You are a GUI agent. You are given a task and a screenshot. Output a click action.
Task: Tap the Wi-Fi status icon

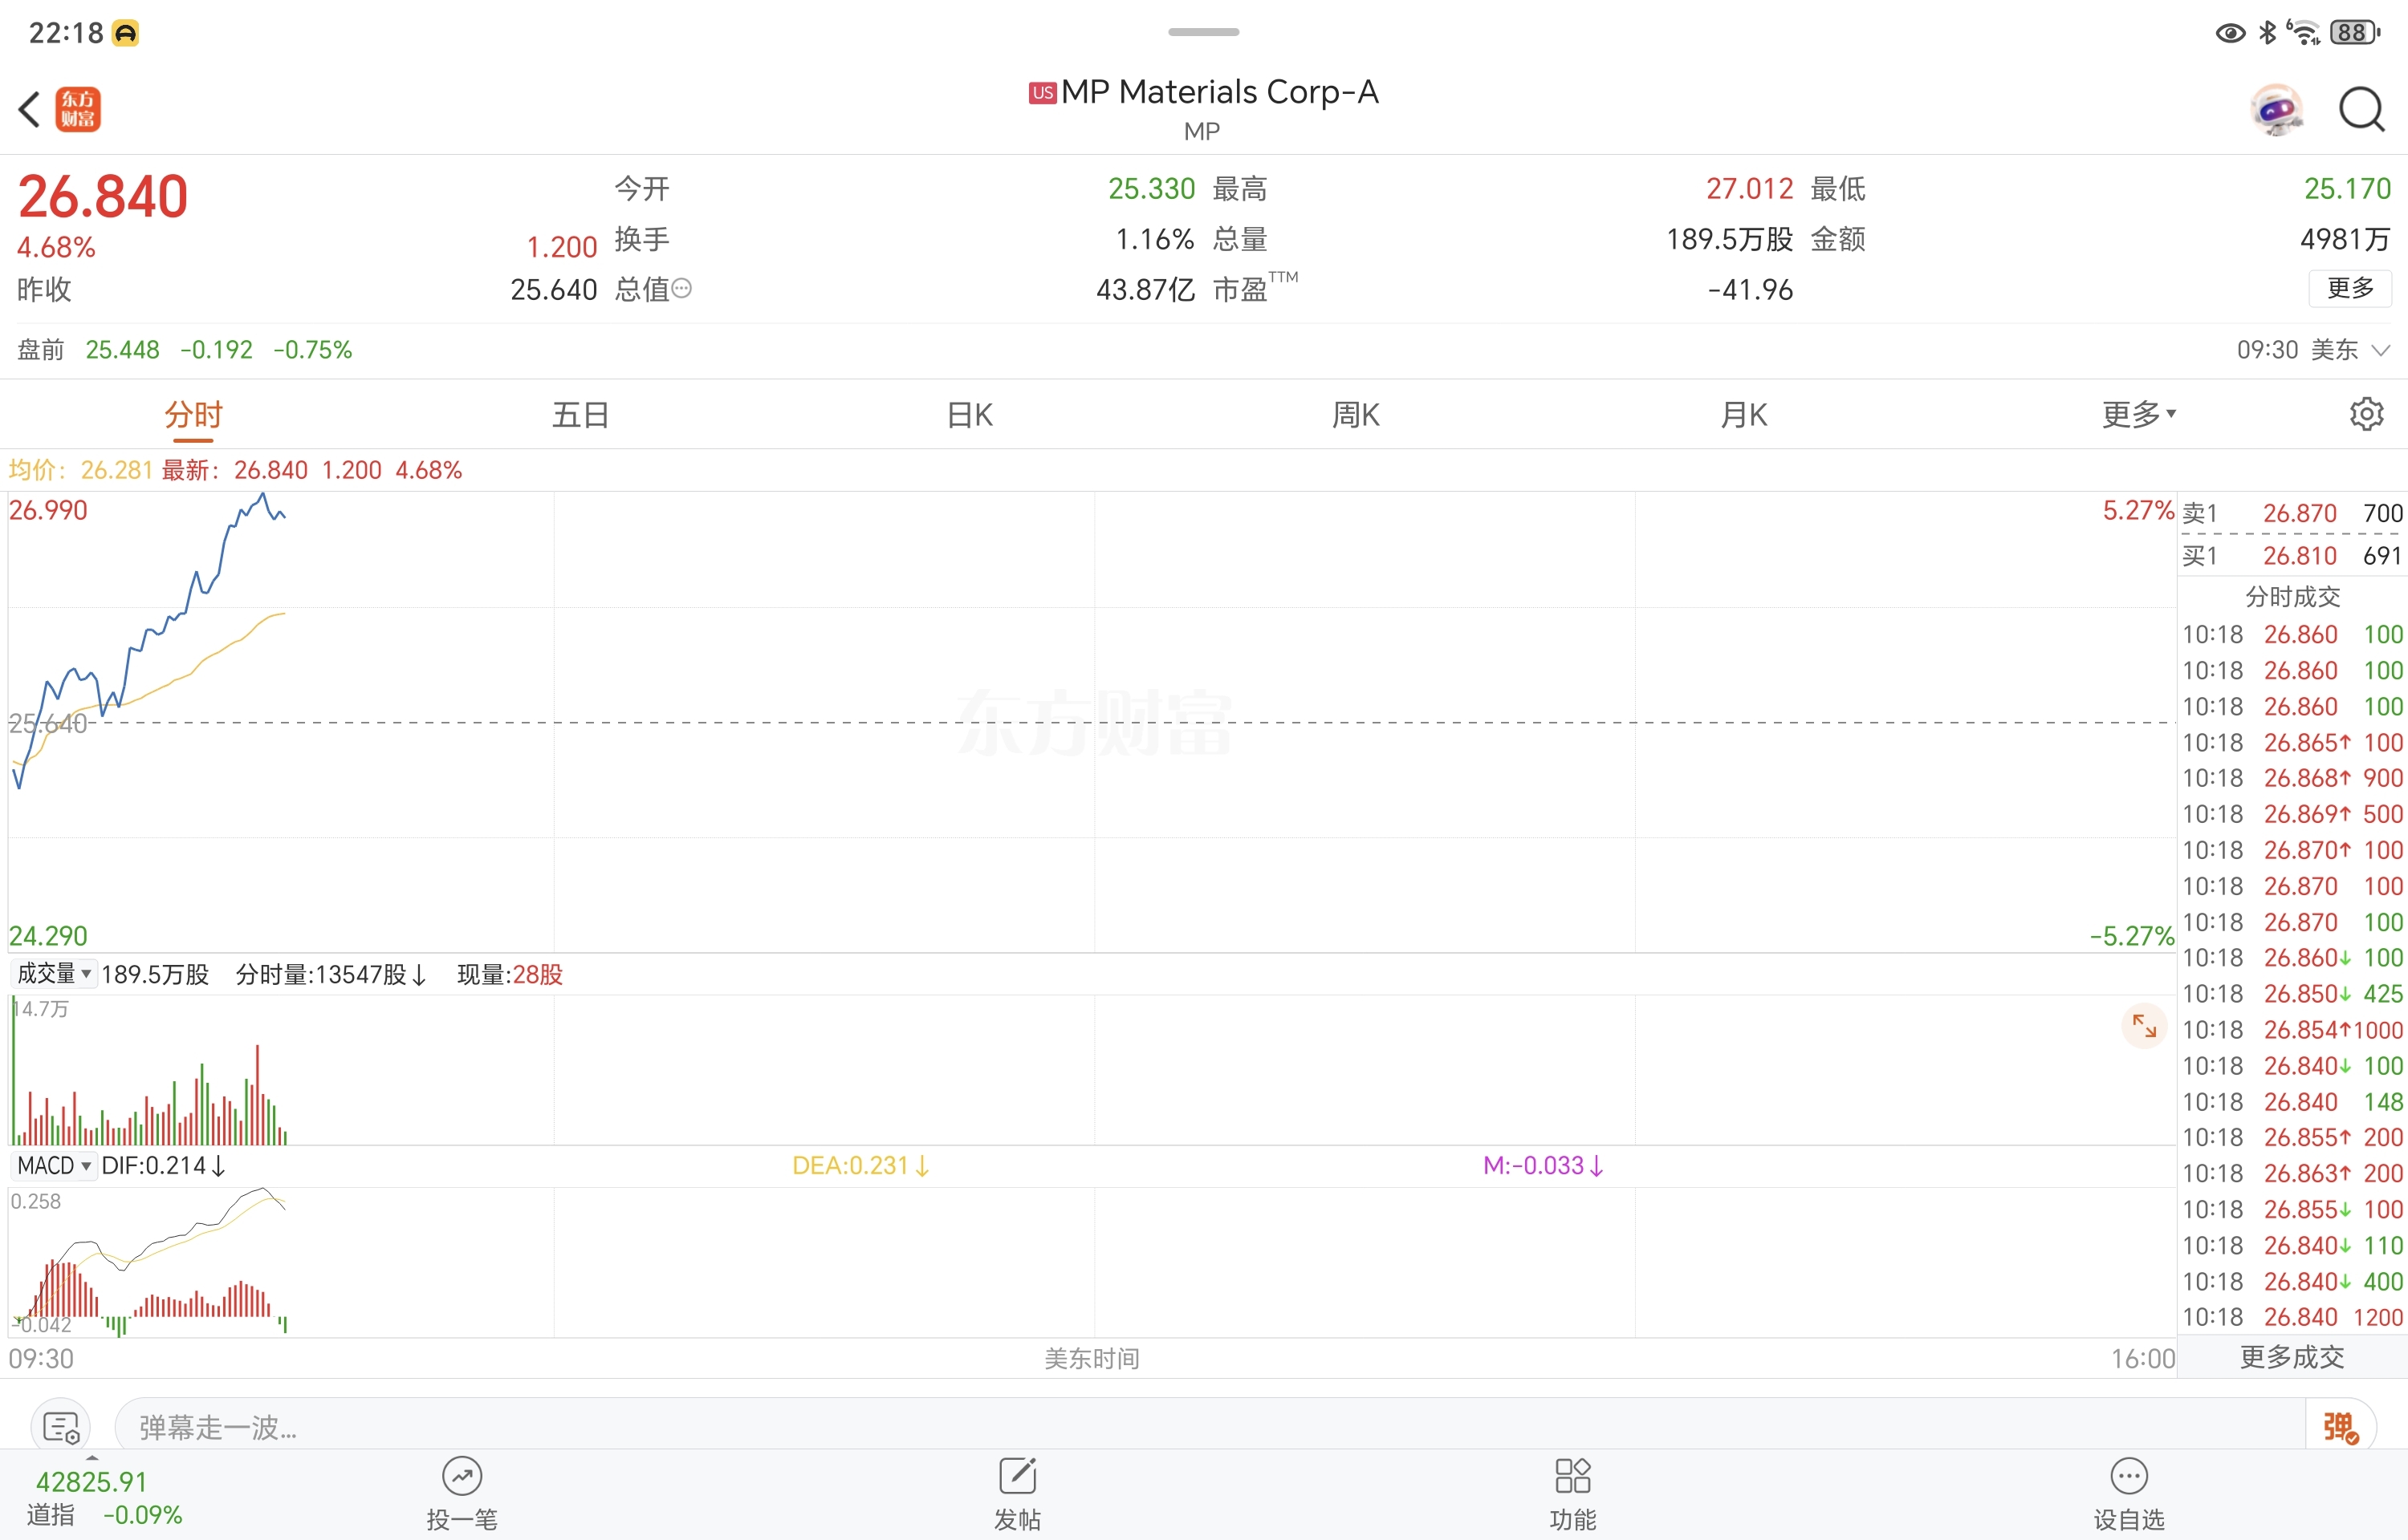pos(2304,33)
